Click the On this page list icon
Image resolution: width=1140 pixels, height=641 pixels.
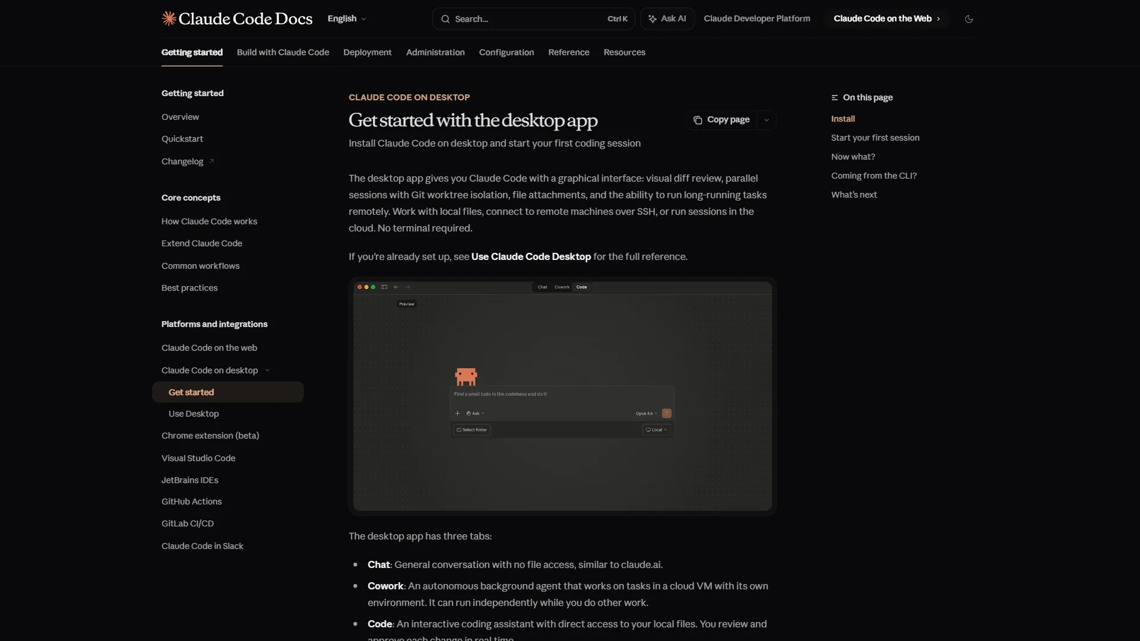click(834, 97)
